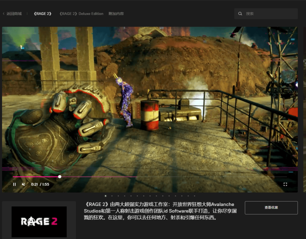306x239 pixels.
Task: Click the 0:21 / 1:55 video time display
Action: (40, 184)
